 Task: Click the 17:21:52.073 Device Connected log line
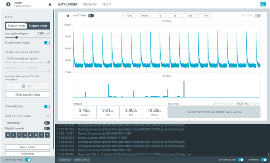(92, 138)
